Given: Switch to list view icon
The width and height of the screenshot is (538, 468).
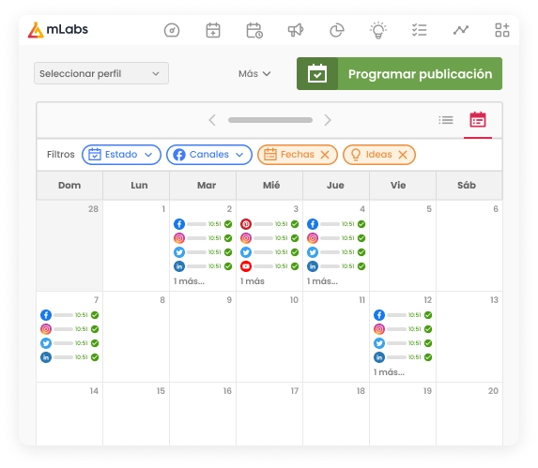Looking at the screenshot, I should 446,120.
